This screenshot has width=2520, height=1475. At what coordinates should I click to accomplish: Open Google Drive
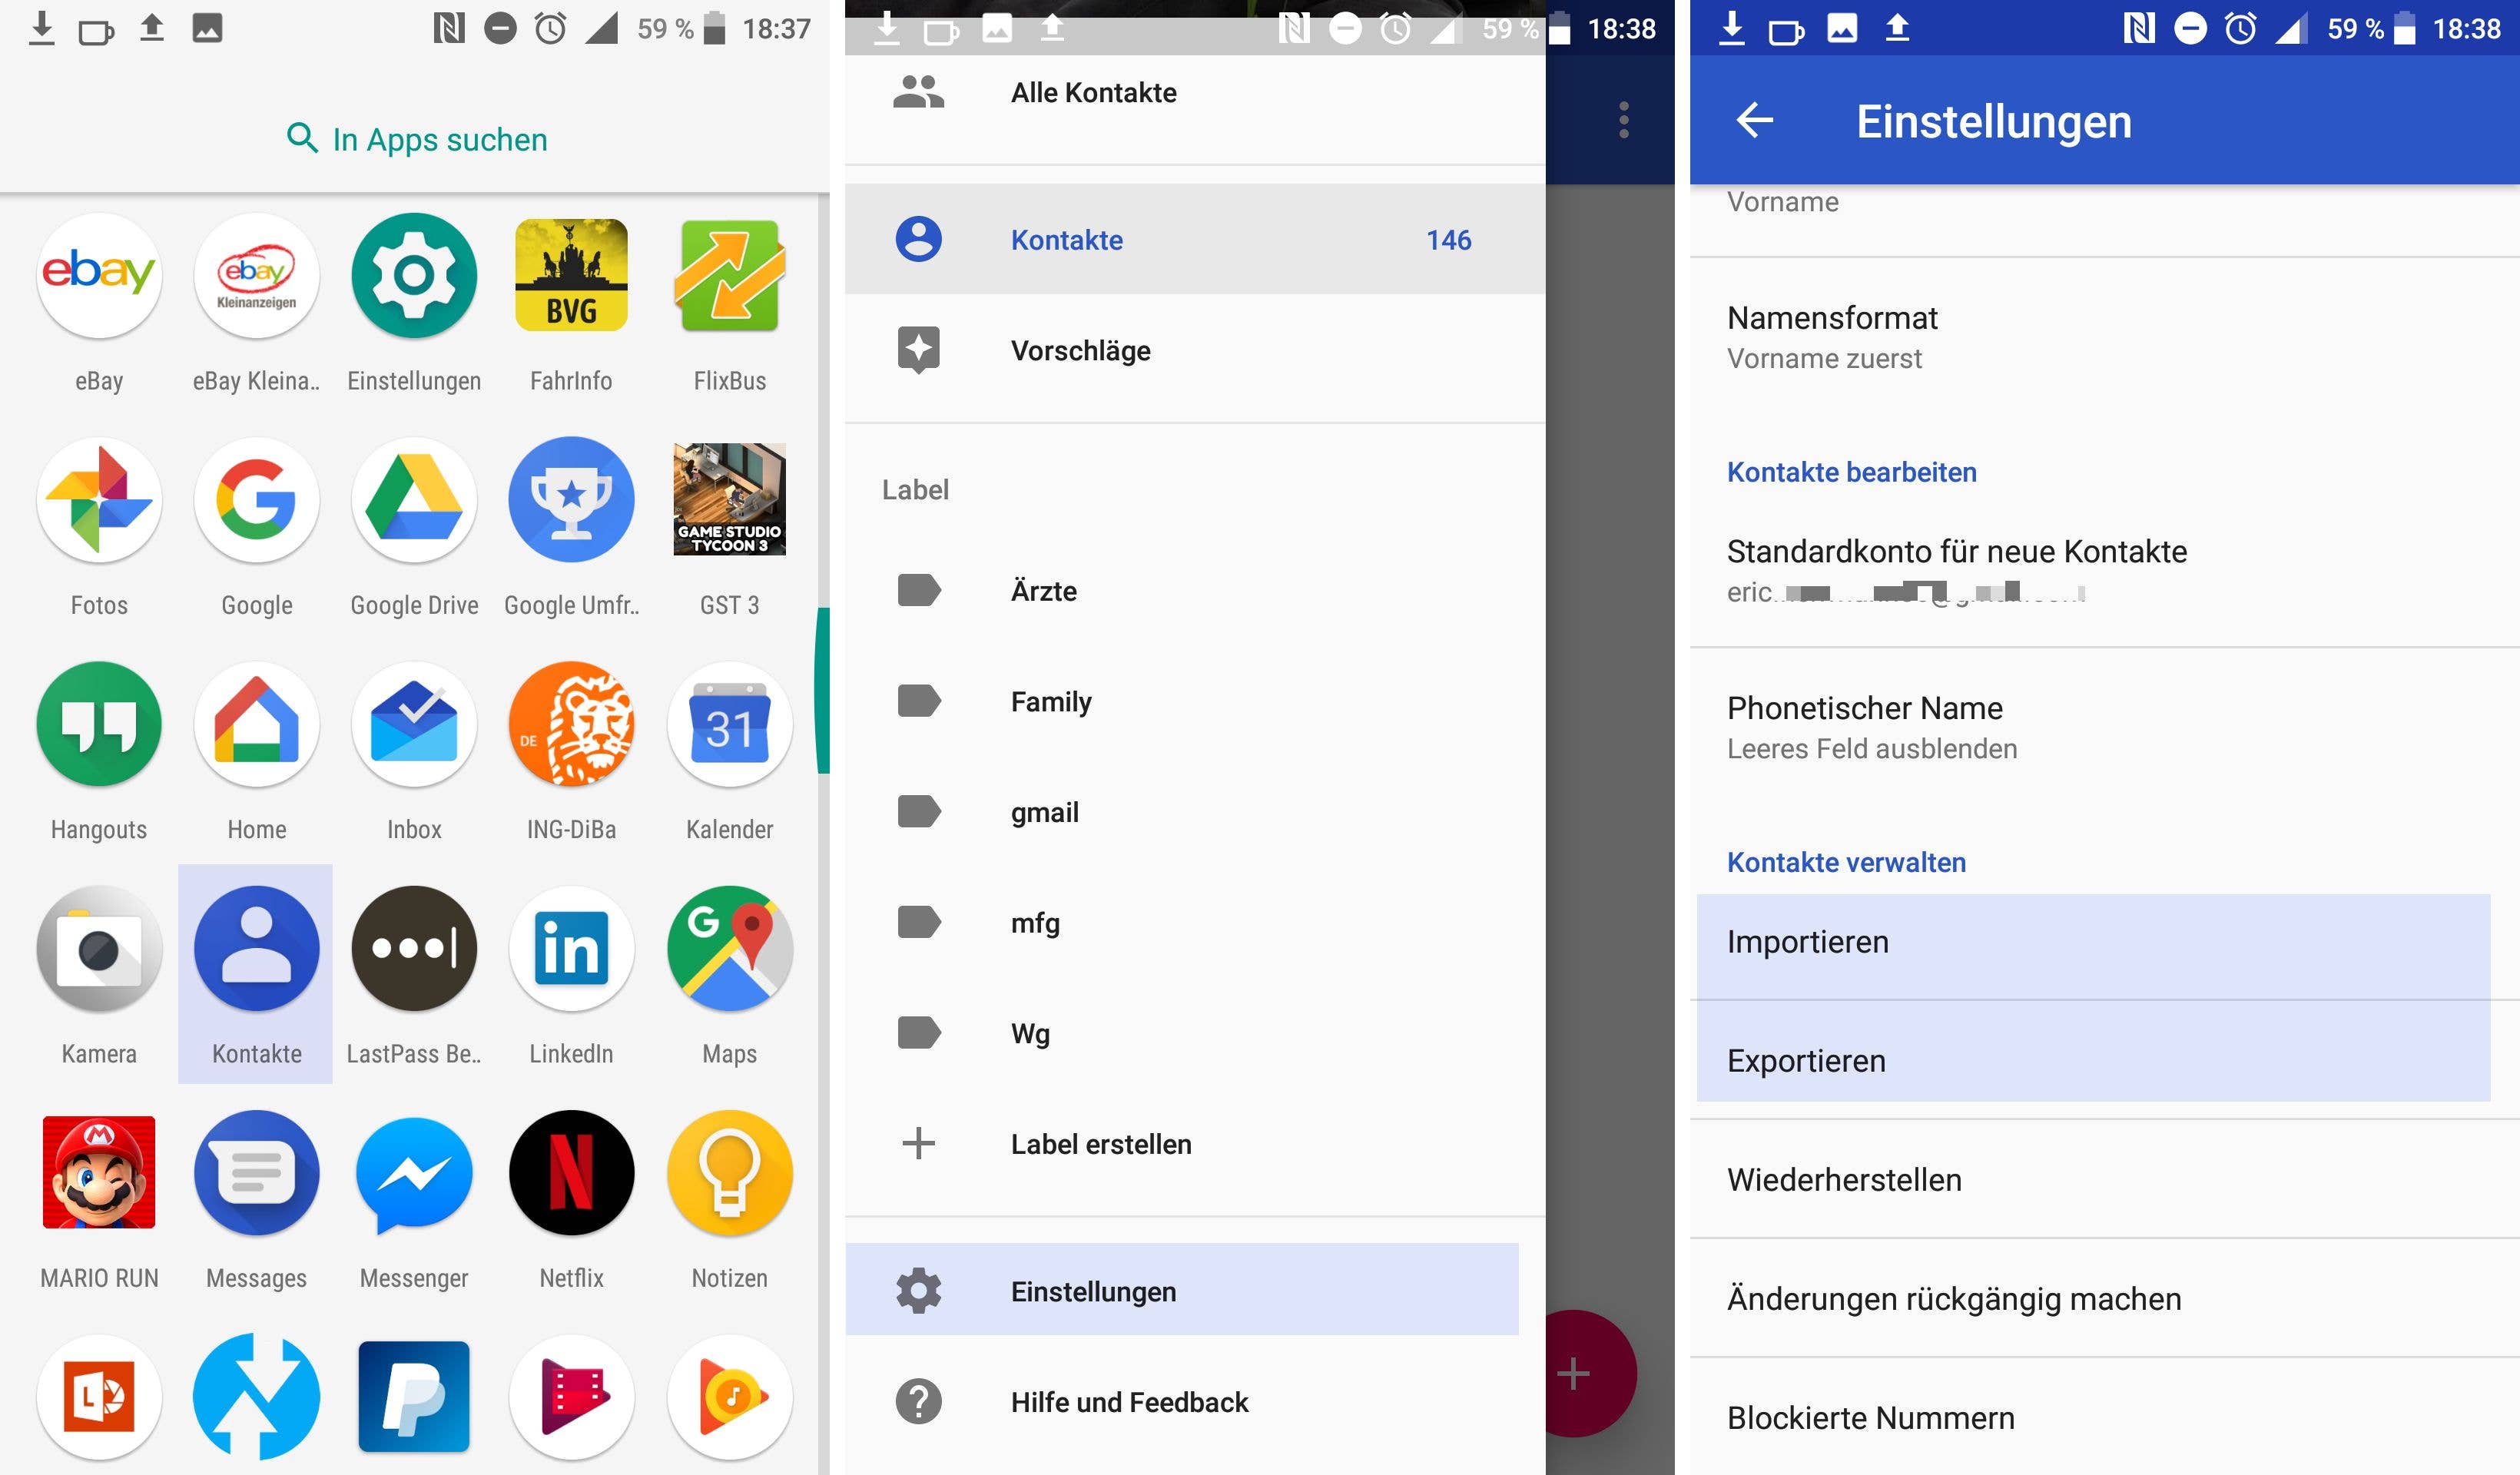414,500
